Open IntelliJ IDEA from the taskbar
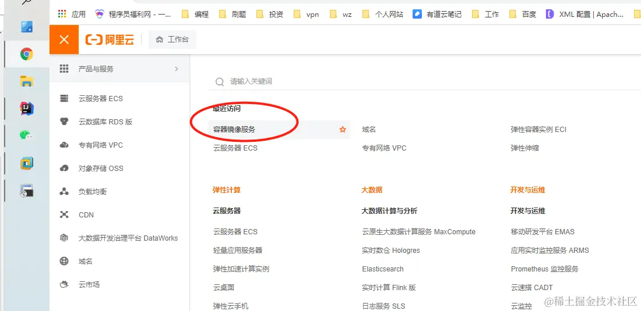The height and width of the screenshot is (311, 641). tap(27, 109)
